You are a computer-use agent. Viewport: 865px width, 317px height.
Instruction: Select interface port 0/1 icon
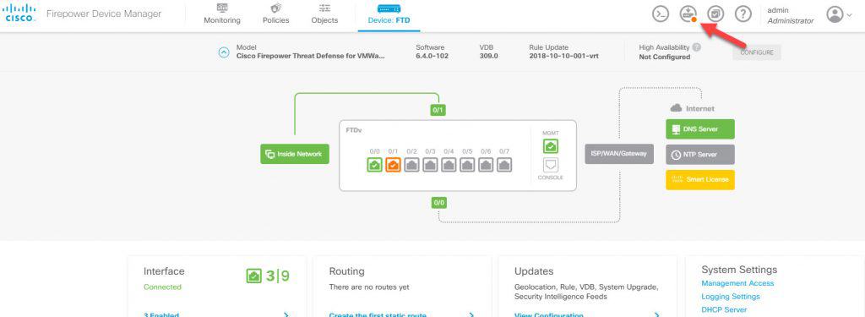point(393,165)
